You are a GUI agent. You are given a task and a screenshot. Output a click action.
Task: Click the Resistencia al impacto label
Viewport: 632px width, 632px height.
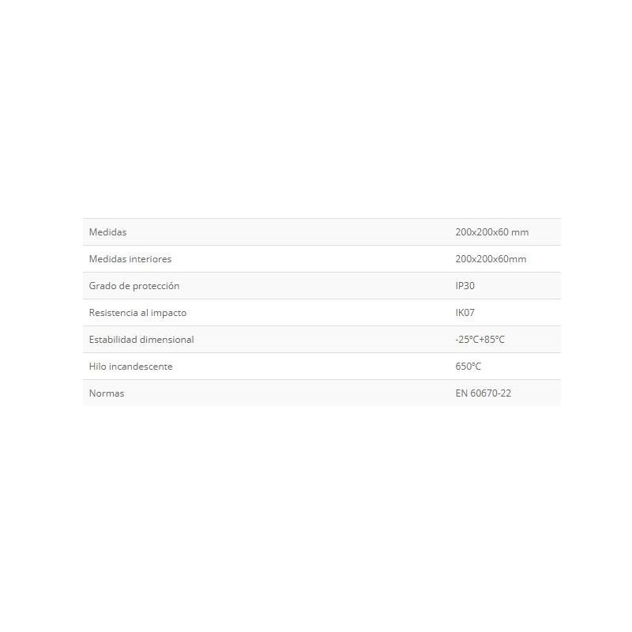tap(137, 313)
